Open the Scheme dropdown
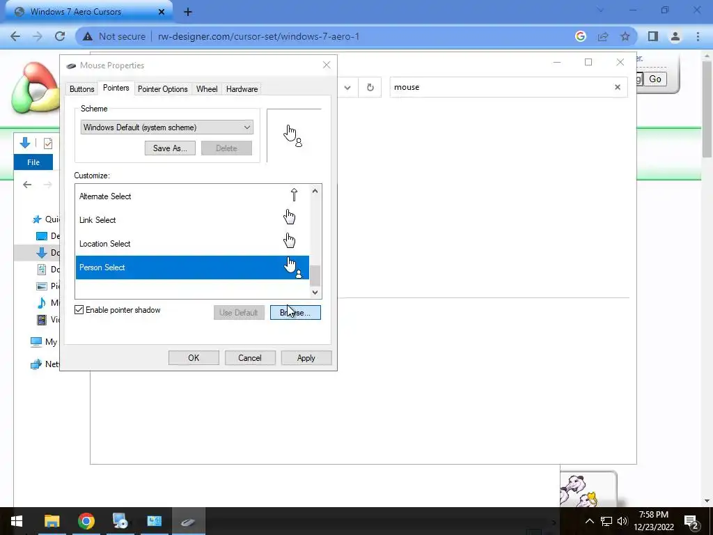 click(x=167, y=127)
